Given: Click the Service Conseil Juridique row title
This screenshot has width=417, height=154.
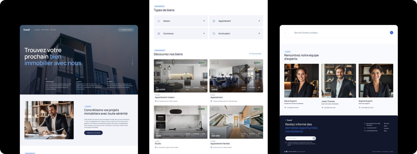Looking at the screenshot, I should [x=306, y=33].
